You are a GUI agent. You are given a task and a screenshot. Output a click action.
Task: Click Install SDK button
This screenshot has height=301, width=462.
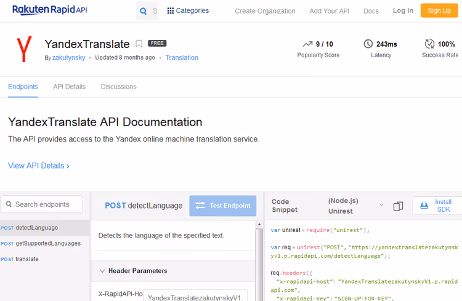437,206
